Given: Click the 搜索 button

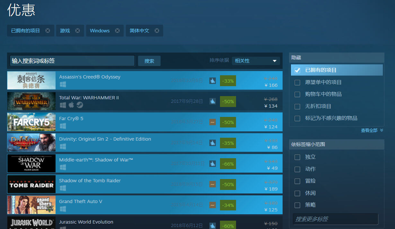Looking at the screenshot, I should click(x=149, y=61).
